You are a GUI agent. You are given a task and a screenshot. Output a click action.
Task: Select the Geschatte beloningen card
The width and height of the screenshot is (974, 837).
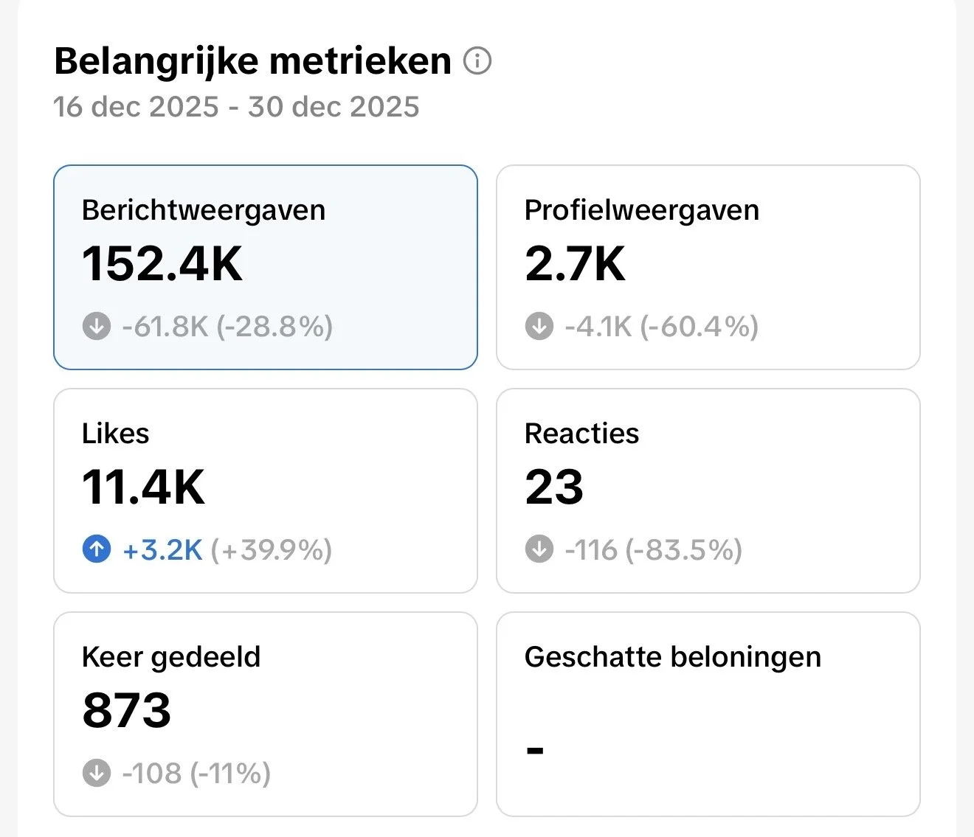click(x=708, y=714)
